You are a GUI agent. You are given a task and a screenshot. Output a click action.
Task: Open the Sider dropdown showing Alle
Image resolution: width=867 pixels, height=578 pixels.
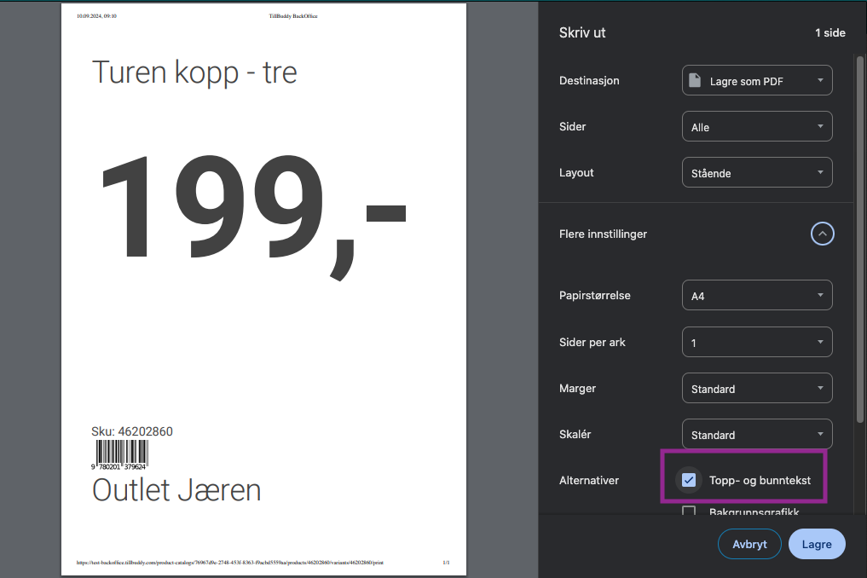coord(757,127)
